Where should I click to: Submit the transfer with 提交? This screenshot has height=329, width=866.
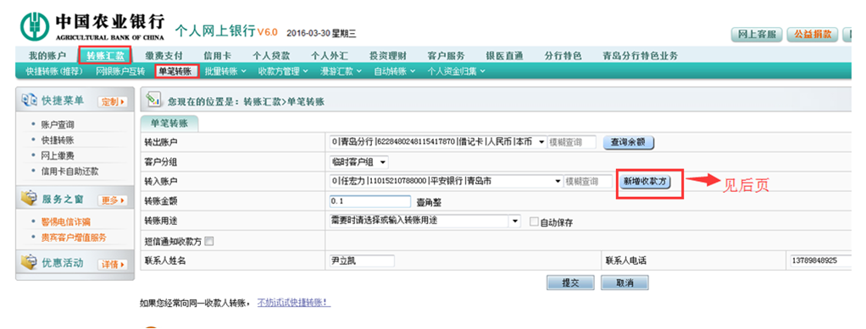[x=570, y=282]
